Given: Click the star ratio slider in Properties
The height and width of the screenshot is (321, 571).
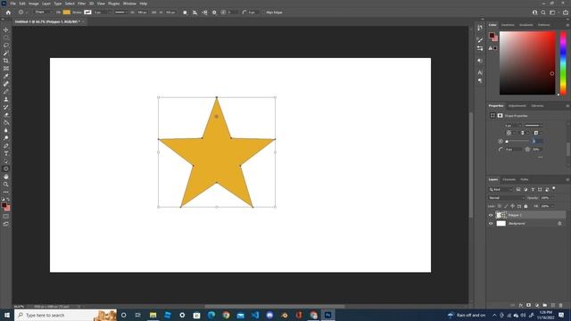Looking at the screenshot, I should [517, 141].
